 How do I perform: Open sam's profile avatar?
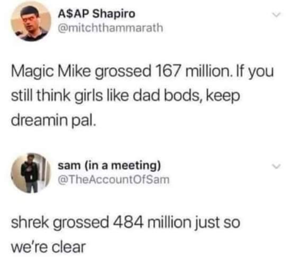(x=31, y=172)
